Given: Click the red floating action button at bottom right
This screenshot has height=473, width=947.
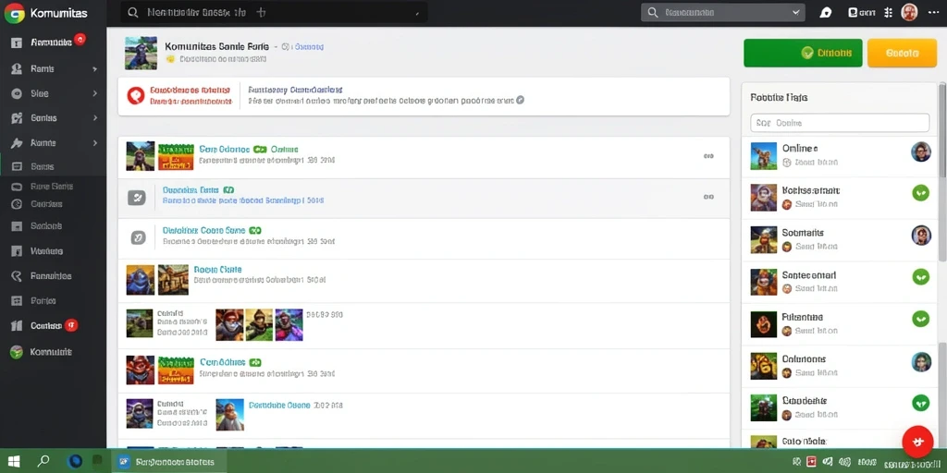Looking at the screenshot, I should (917, 442).
